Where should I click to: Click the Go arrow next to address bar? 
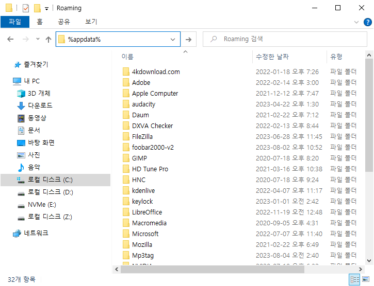coord(188,39)
